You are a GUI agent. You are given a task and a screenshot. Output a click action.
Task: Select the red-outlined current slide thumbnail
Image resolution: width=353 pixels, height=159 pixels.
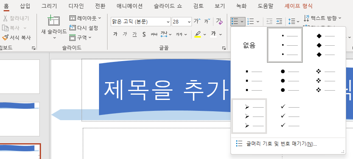click(x=20, y=151)
